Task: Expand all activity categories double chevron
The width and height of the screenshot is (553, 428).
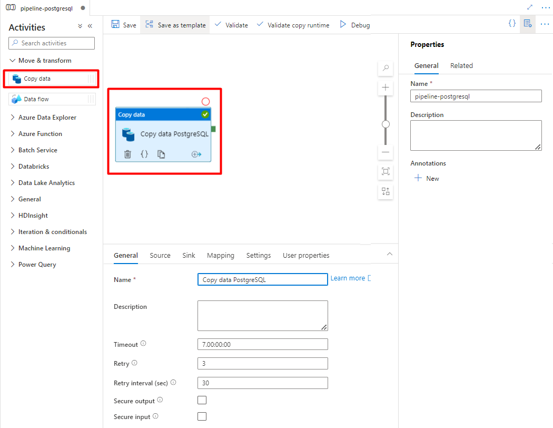Action: coord(80,26)
